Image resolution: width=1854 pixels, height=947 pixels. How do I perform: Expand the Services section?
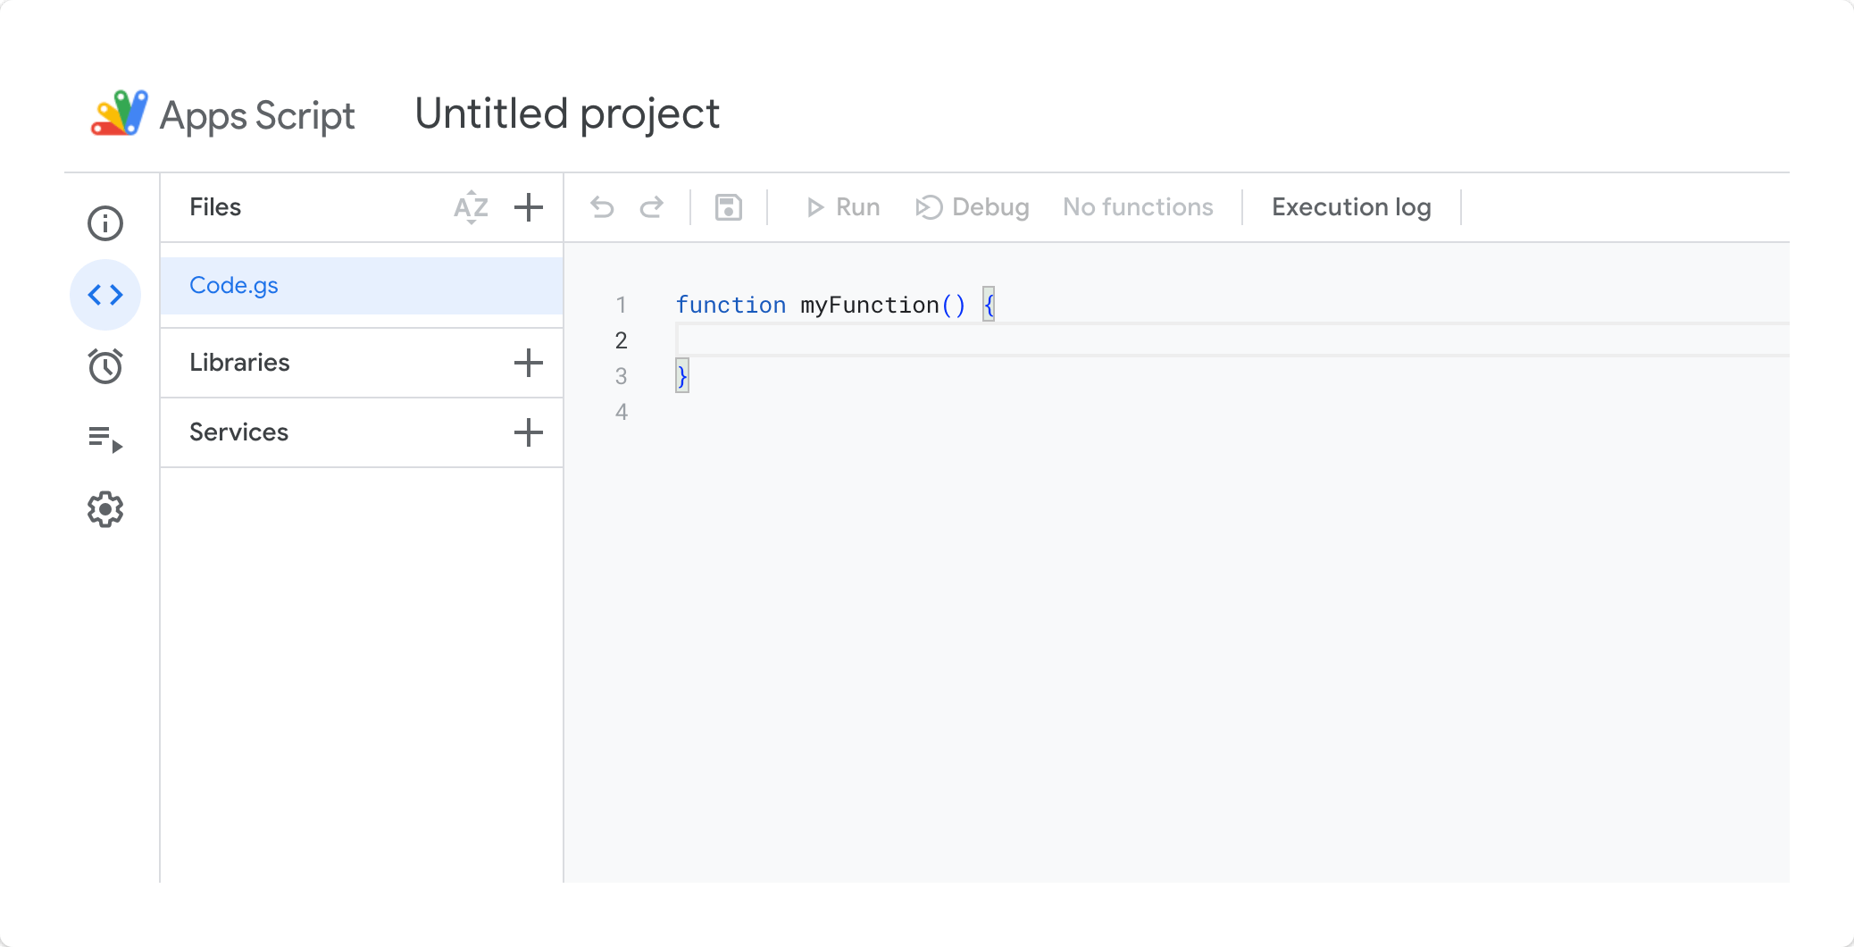(238, 432)
